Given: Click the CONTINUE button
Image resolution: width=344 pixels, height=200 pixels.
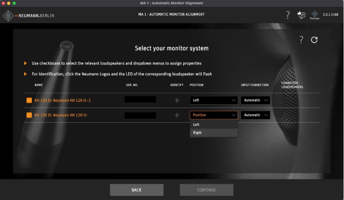Looking at the screenshot, I should pyautogui.click(x=206, y=190).
